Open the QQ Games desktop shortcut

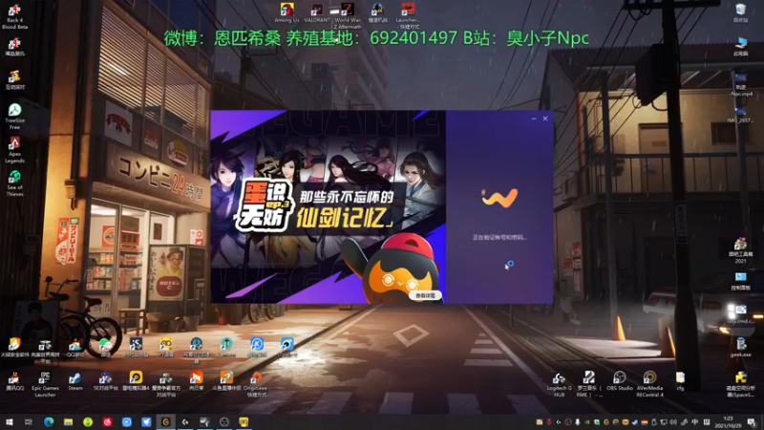(x=75, y=348)
